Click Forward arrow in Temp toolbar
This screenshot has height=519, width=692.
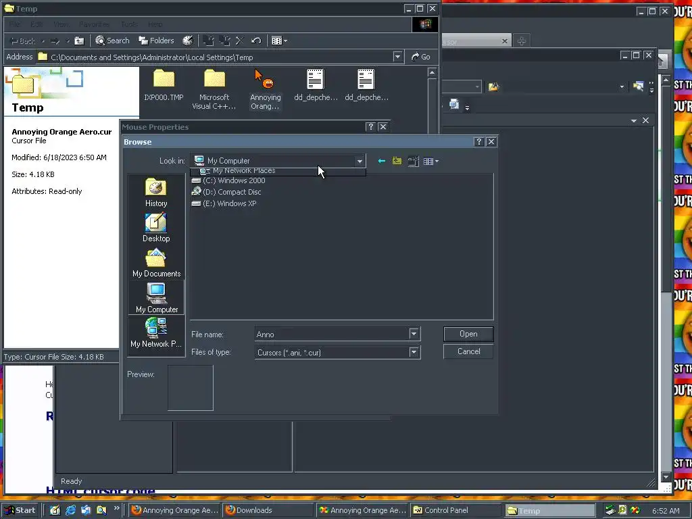55,41
